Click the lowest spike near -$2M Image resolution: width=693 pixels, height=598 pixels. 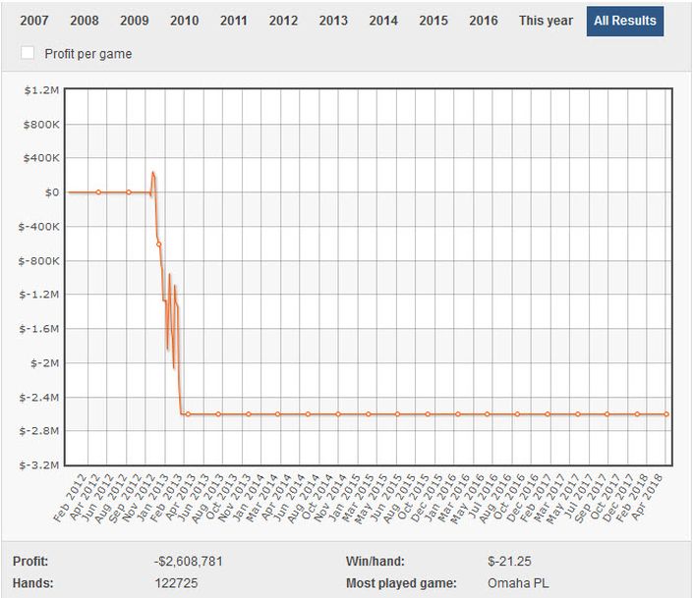pyautogui.click(x=174, y=368)
